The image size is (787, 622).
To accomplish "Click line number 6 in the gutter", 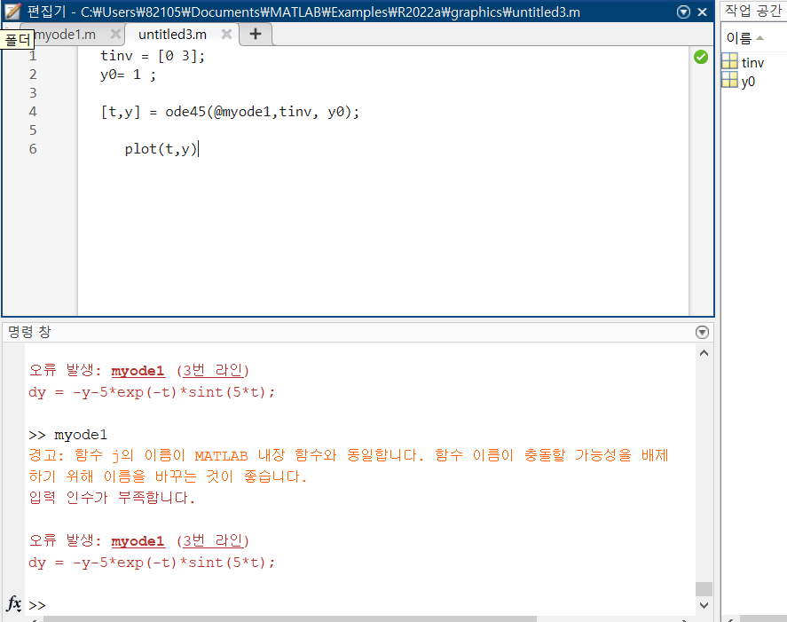I will click(33, 149).
